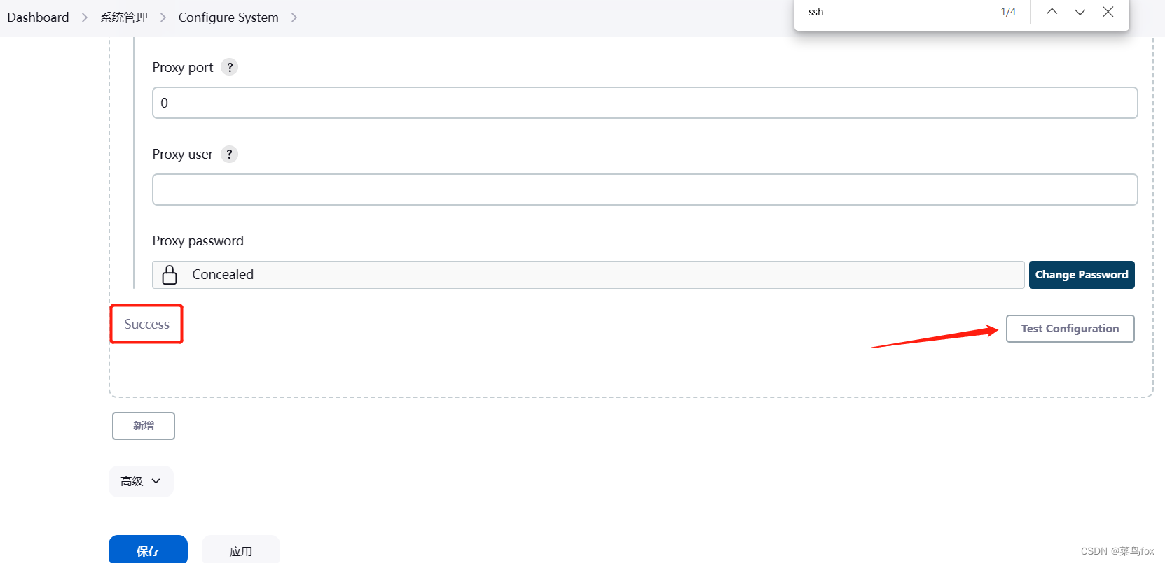The width and height of the screenshot is (1165, 563).
Task: Open help for Proxy user
Action: tap(230, 154)
